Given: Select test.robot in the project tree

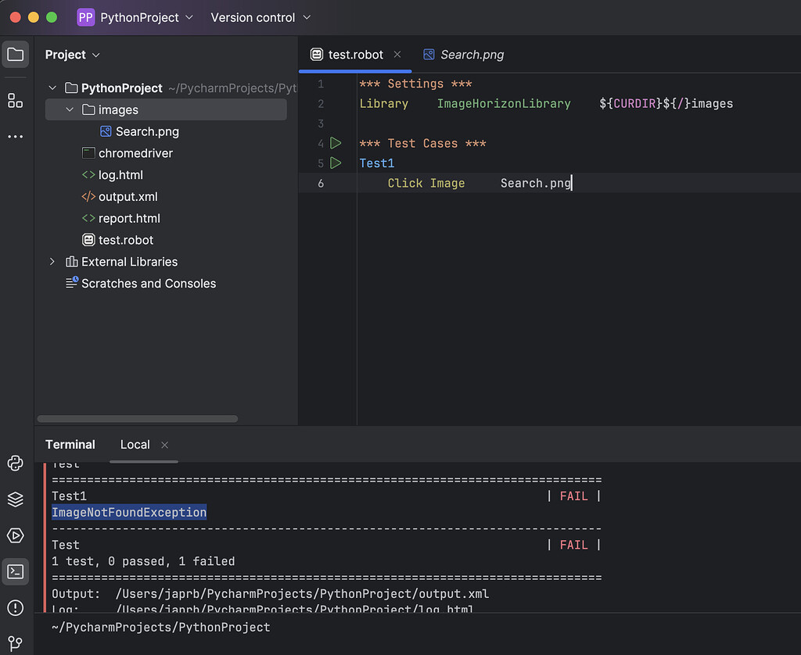Looking at the screenshot, I should click(x=125, y=240).
